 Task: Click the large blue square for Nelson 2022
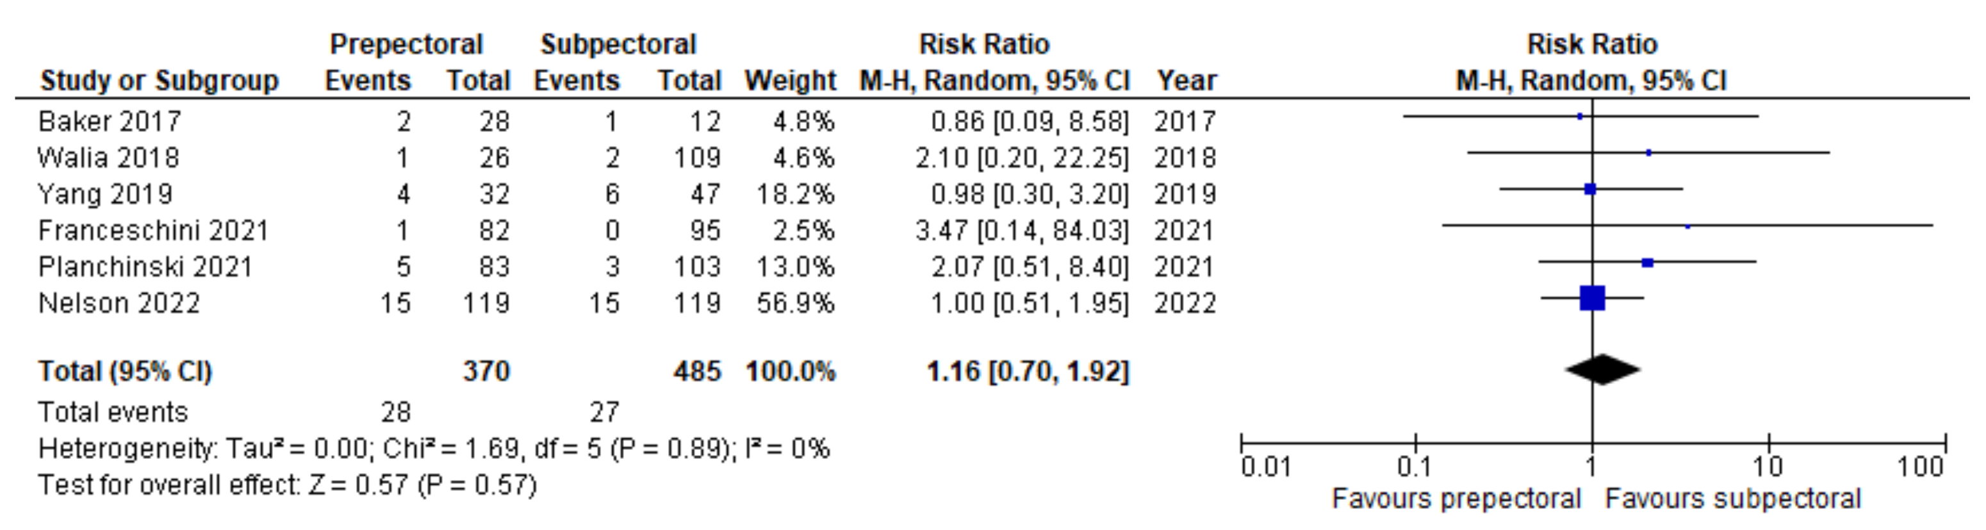click(x=1592, y=298)
